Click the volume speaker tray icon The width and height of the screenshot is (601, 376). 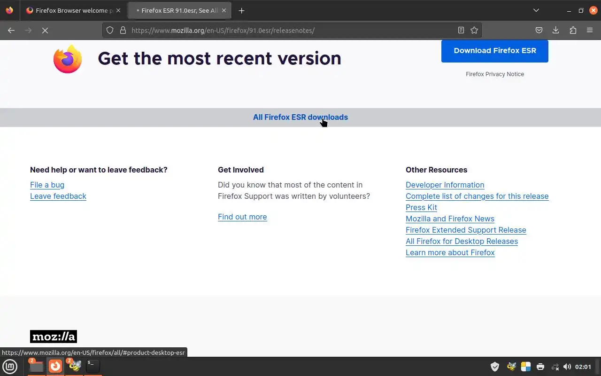(x=567, y=367)
